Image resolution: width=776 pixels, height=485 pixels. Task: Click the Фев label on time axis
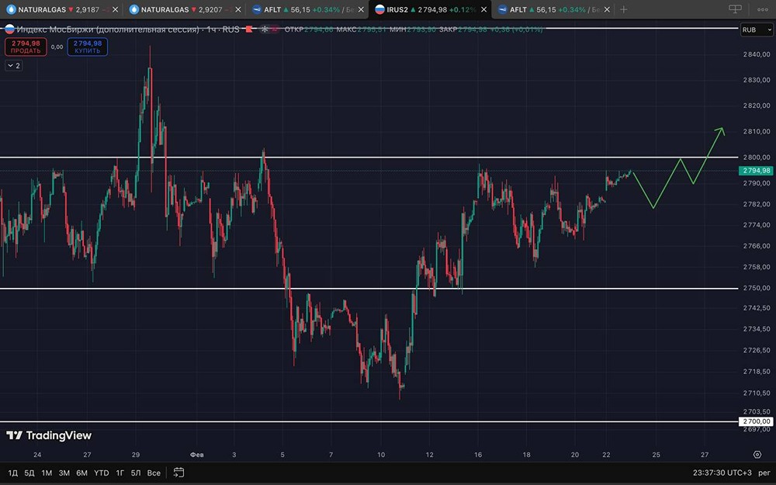[197, 454]
